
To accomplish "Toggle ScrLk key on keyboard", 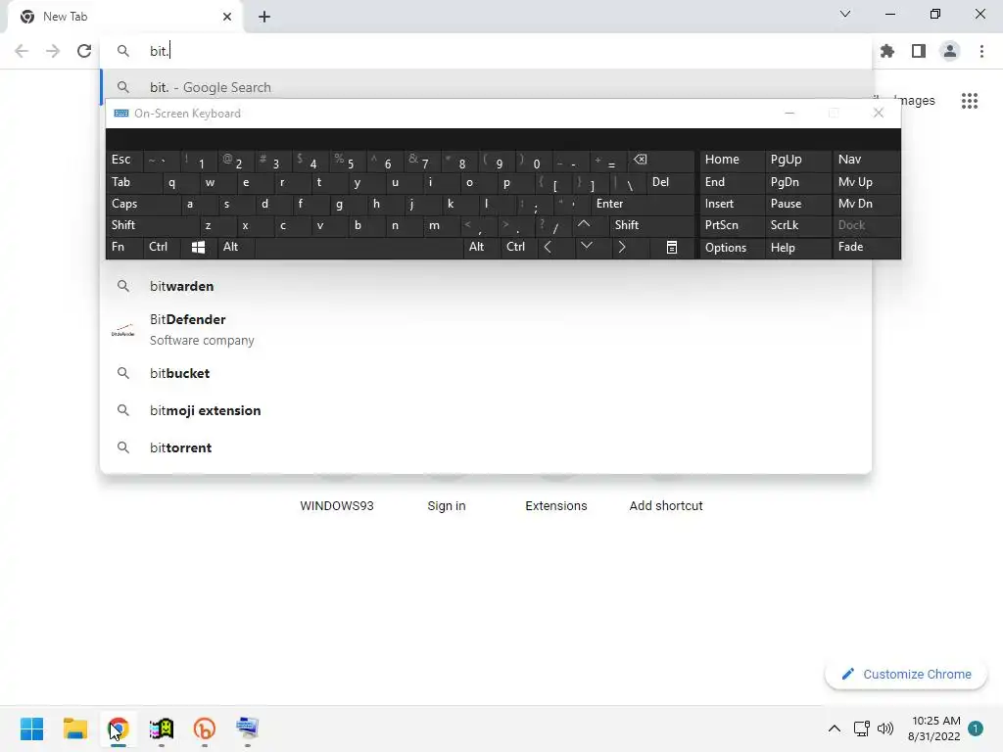I will pos(797,225).
